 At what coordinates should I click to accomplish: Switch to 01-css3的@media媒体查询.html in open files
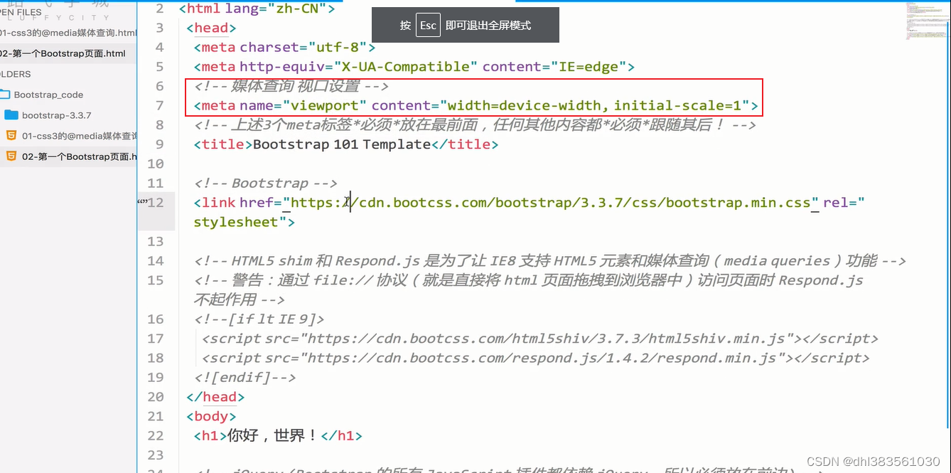[68, 33]
